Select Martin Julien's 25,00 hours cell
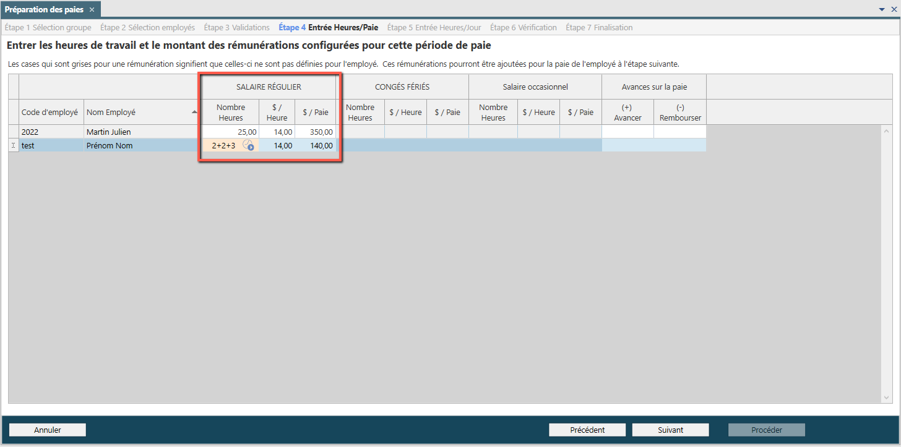This screenshot has height=447, width=901. (231, 132)
